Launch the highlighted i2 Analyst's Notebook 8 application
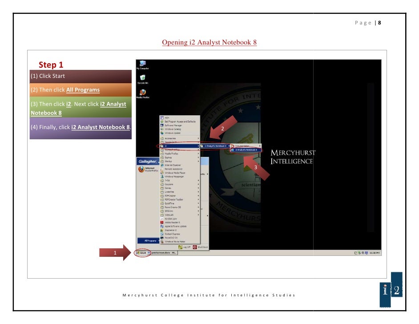Screen dimensions: 419x324 [246, 150]
